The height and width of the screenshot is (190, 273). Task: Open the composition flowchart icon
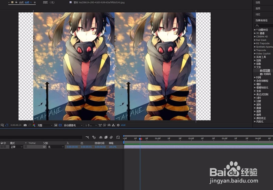(x=113, y=125)
